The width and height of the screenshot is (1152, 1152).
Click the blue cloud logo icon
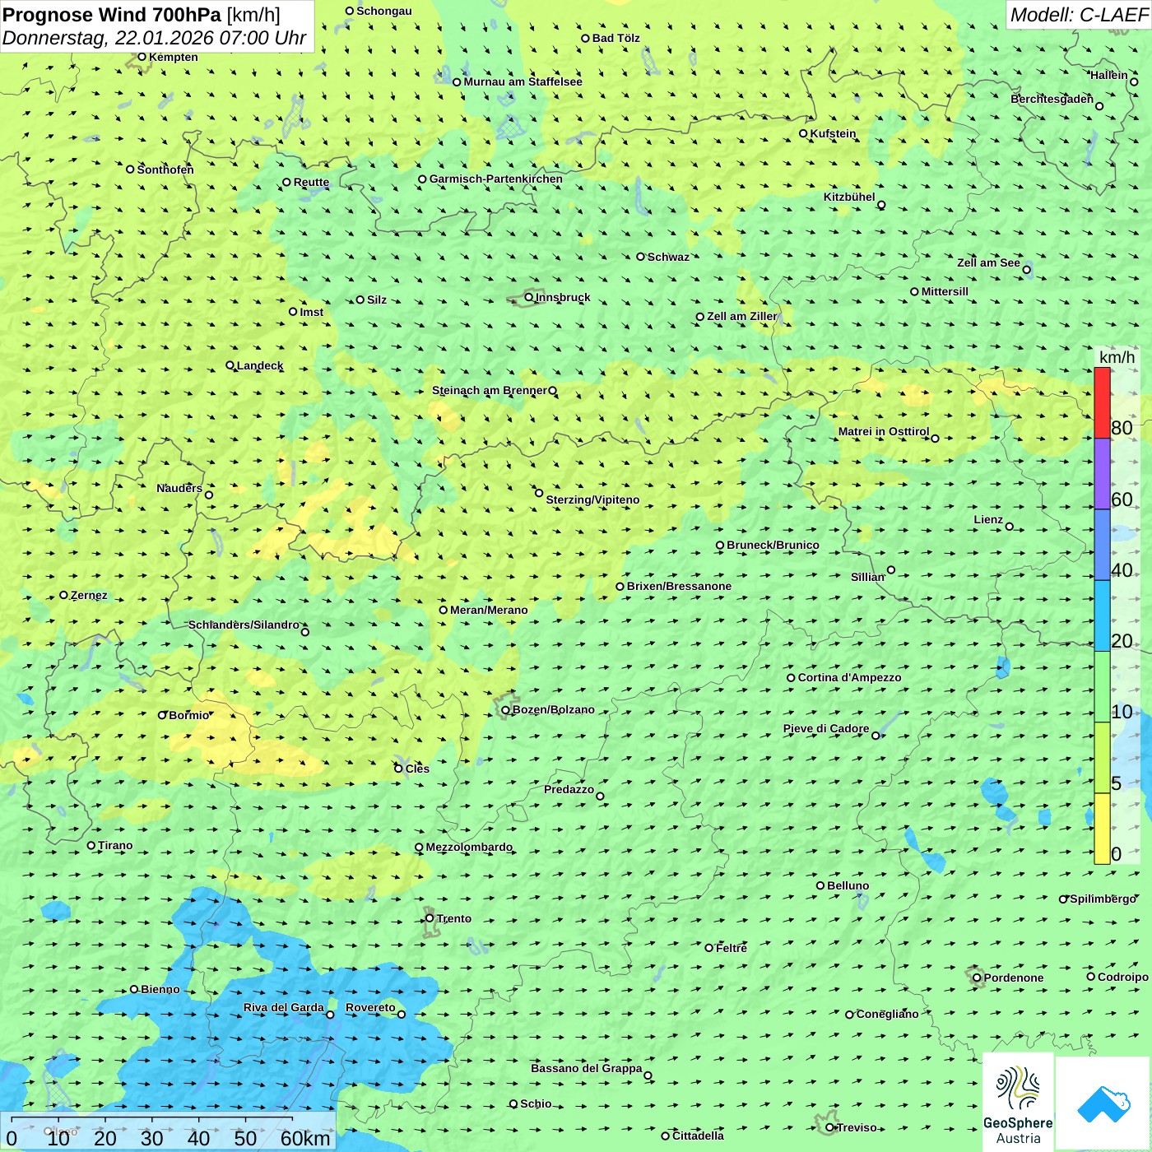(1103, 1103)
